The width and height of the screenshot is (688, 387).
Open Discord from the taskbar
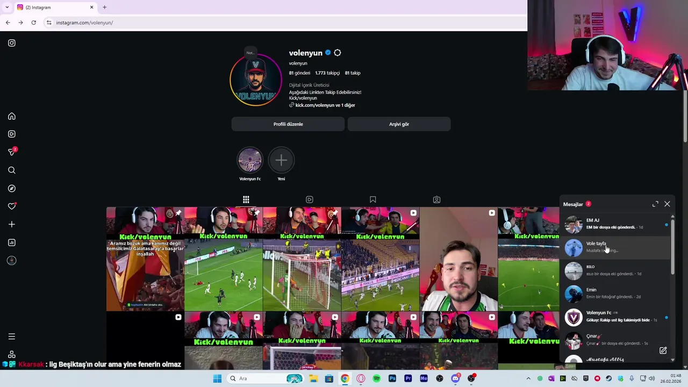tap(455, 378)
